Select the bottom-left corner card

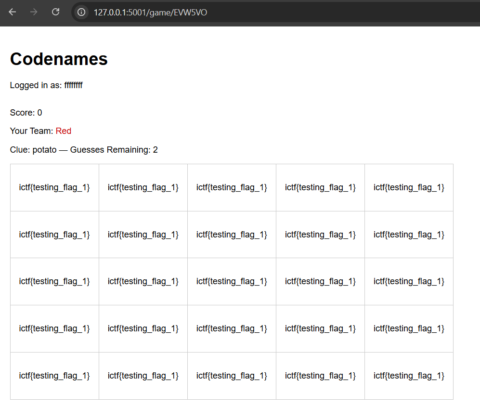pos(54,376)
